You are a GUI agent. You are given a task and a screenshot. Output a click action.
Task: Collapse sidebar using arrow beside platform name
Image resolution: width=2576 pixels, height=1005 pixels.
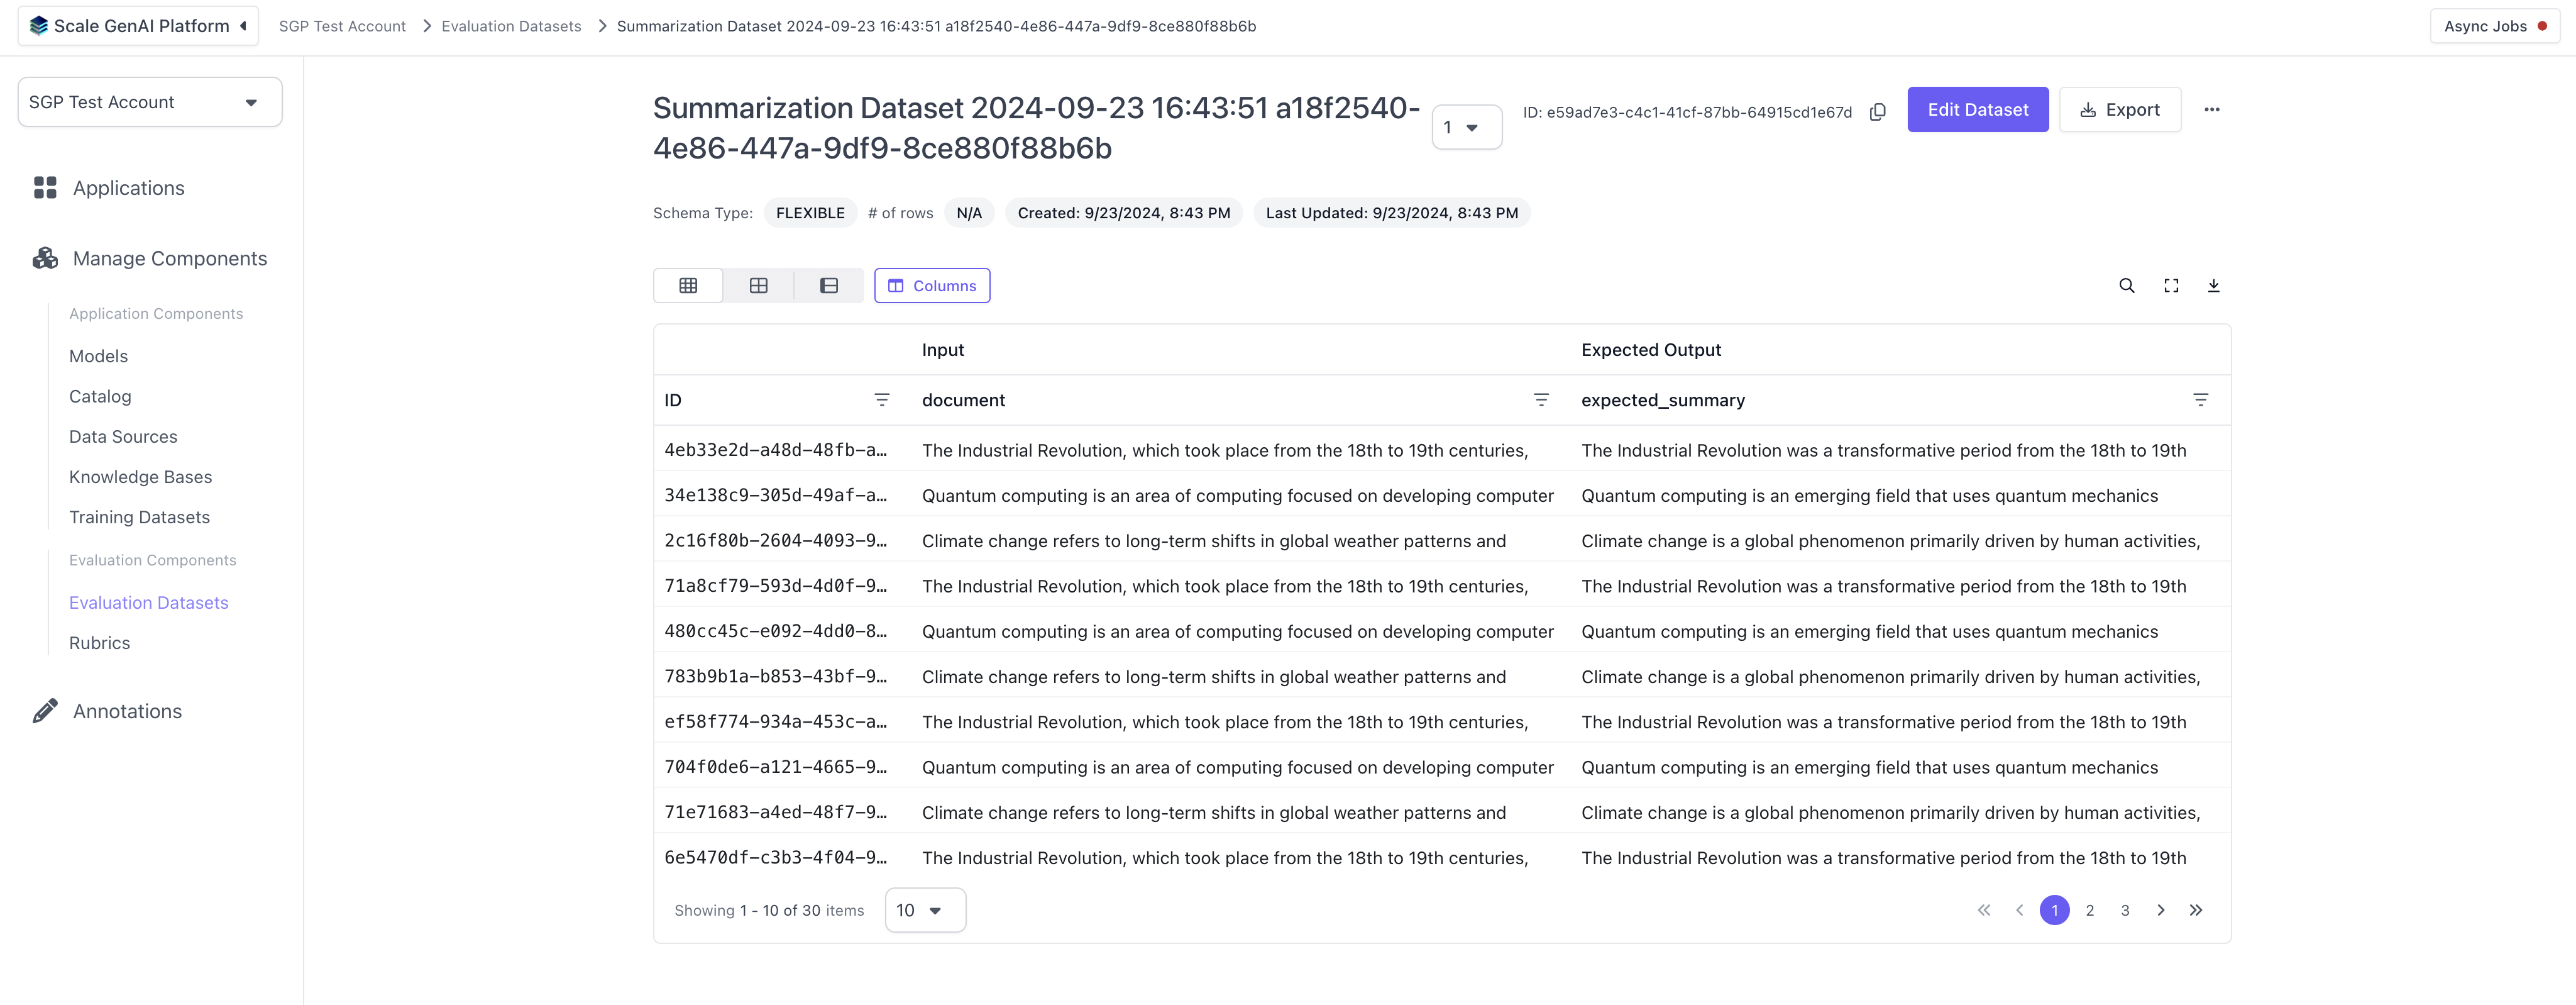(244, 26)
